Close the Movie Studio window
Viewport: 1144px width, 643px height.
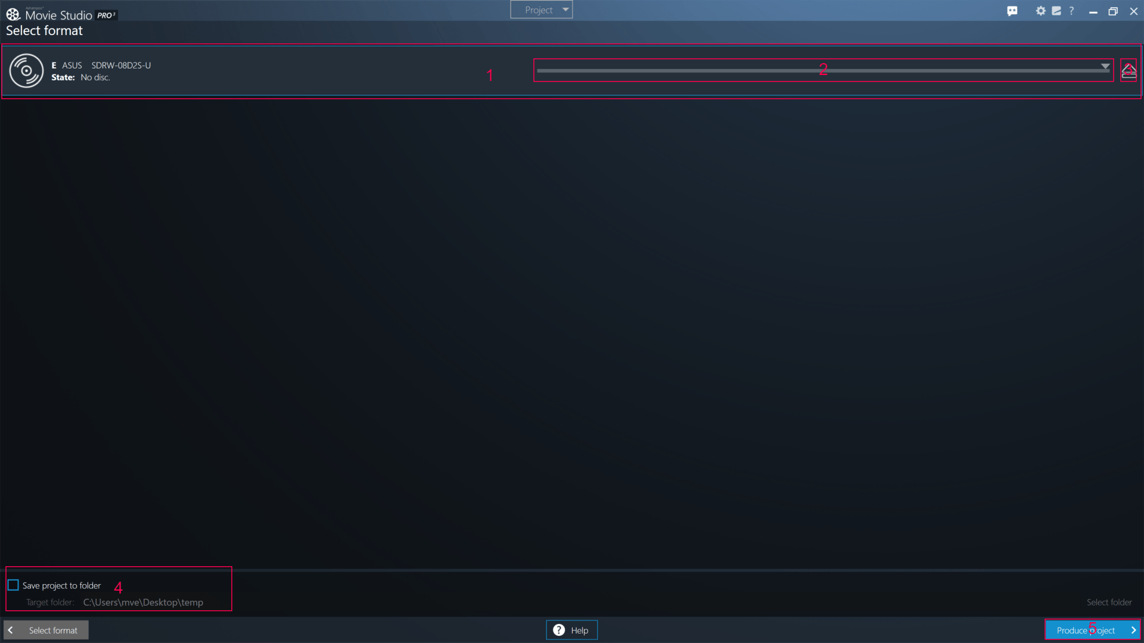pyautogui.click(x=1133, y=11)
